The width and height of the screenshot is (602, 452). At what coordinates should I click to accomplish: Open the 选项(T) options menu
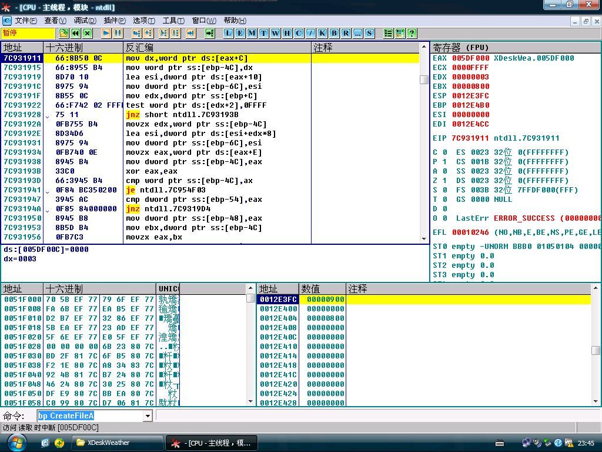(x=144, y=21)
